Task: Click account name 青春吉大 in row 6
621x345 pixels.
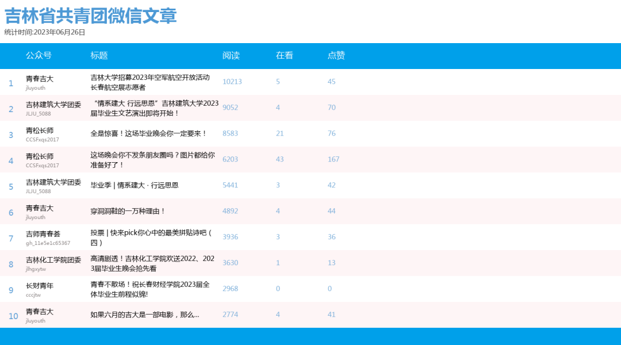Action: click(x=40, y=208)
